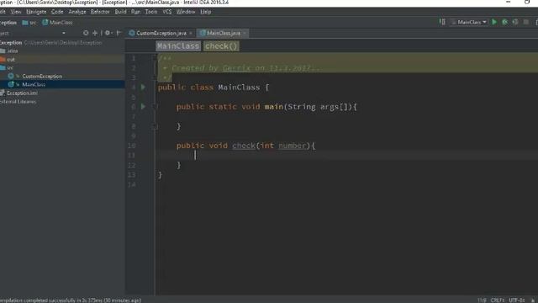This screenshot has height=303, width=538.
Task: Select External Libraries node
Action: coord(62,101)
